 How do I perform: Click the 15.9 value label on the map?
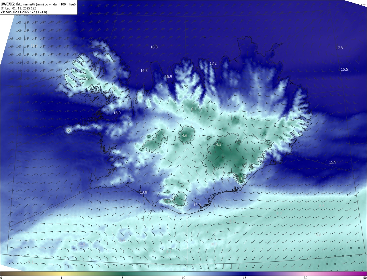(333, 162)
